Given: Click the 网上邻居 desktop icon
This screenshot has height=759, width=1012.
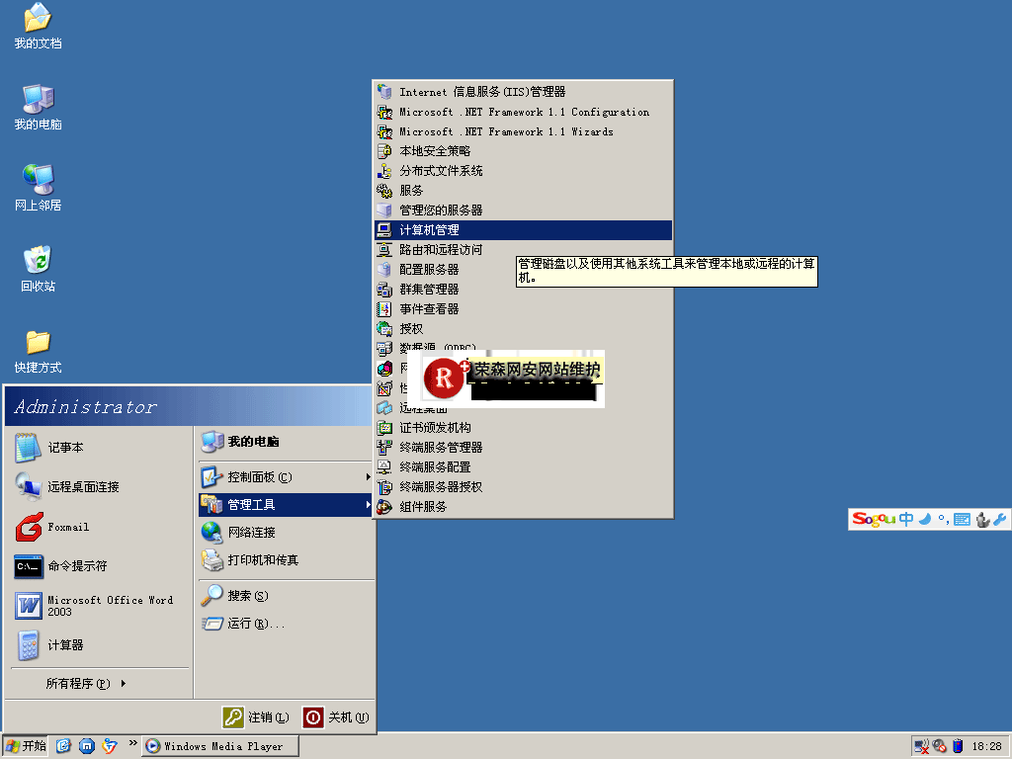Looking at the screenshot, I should click(x=38, y=187).
